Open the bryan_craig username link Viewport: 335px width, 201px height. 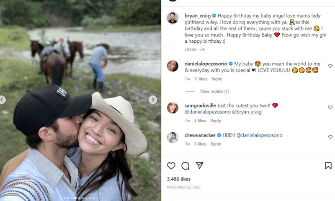pos(197,15)
